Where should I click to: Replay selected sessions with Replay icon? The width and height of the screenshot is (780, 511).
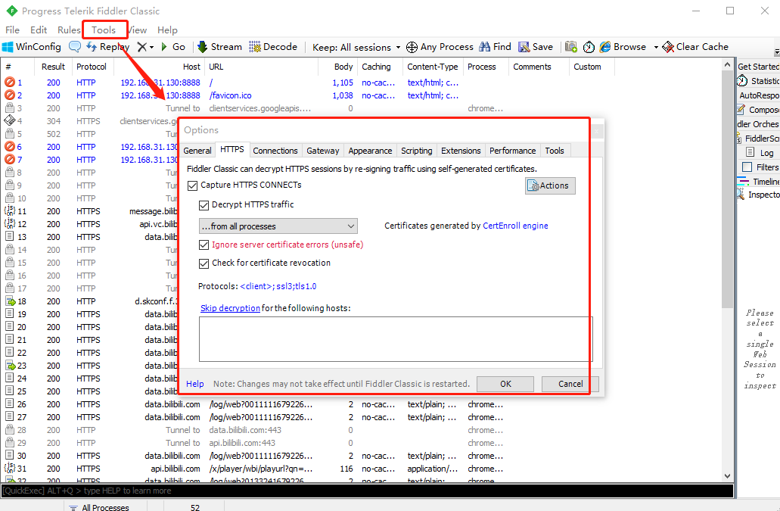point(92,47)
